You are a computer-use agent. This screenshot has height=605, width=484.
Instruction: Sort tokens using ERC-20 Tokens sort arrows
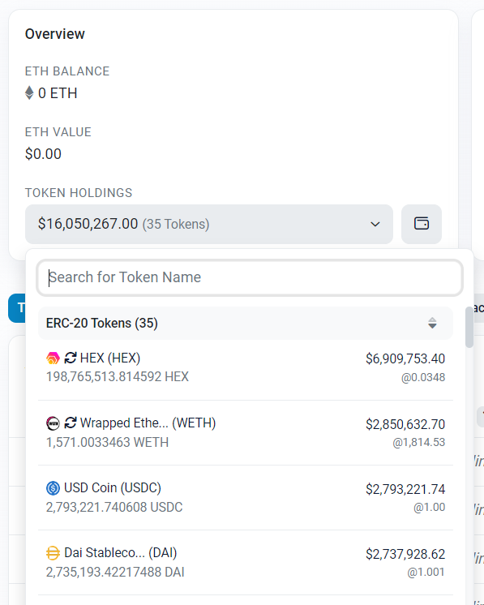[432, 323]
